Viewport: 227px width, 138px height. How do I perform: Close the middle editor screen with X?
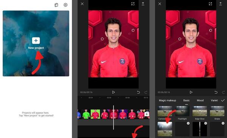tap(82, 4)
